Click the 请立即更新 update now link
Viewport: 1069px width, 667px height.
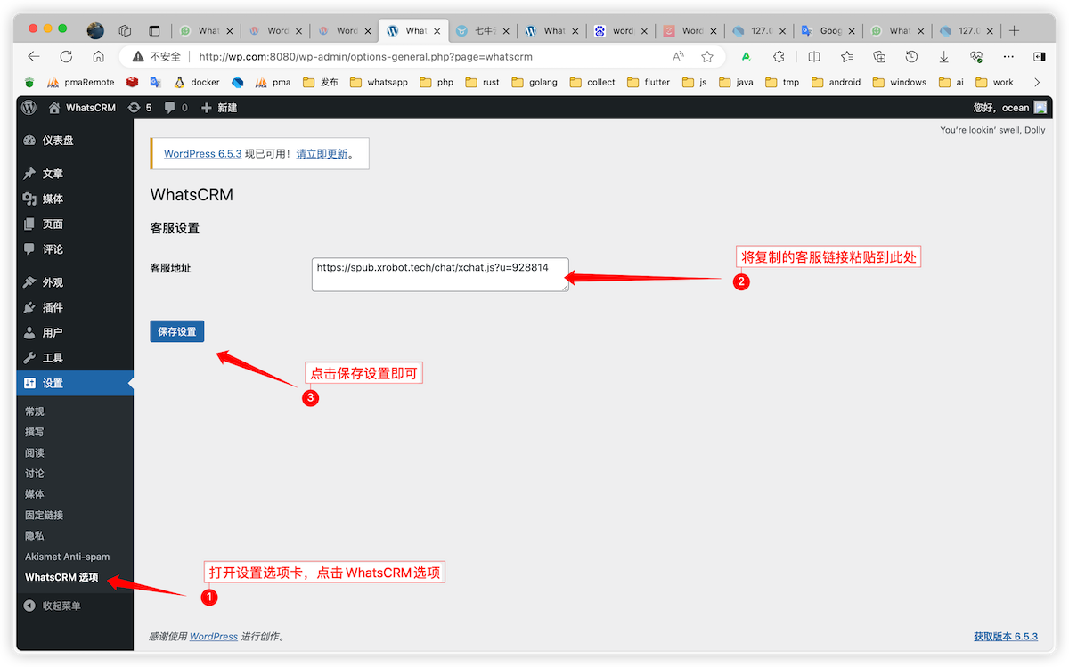(x=322, y=153)
